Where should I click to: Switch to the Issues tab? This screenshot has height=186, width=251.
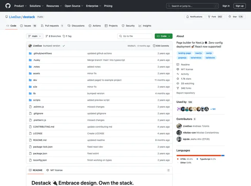pyautogui.click(x=28, y=26)
